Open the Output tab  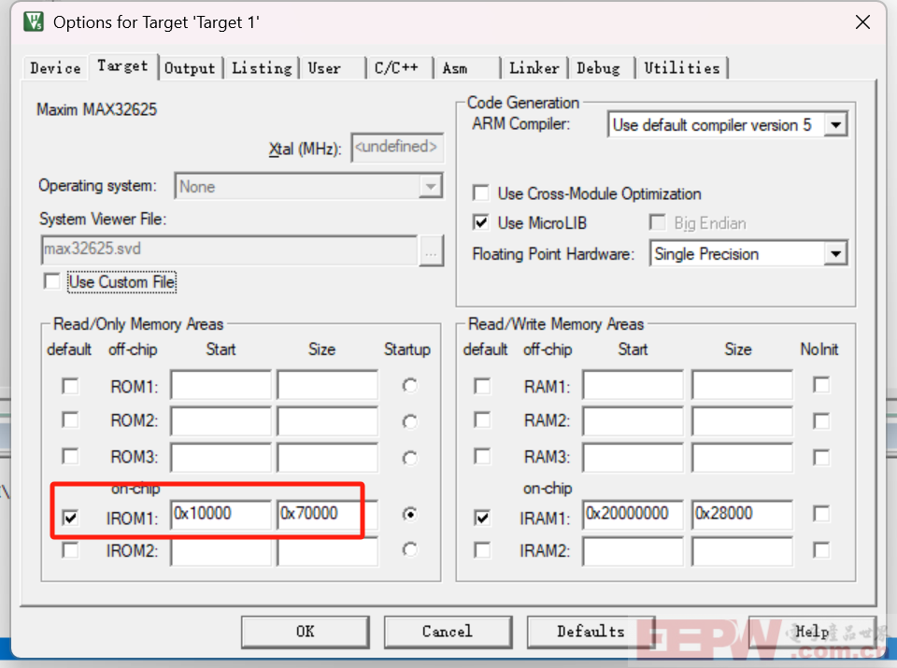(x=190, y=68)
